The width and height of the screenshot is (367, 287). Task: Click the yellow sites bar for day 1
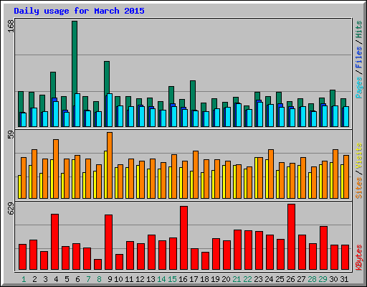click(x=19, y=187)
